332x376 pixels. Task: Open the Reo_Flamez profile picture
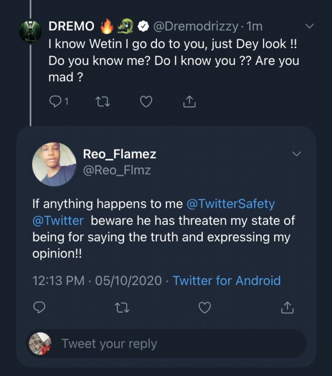pyautogui.click(x=54, y=164)
